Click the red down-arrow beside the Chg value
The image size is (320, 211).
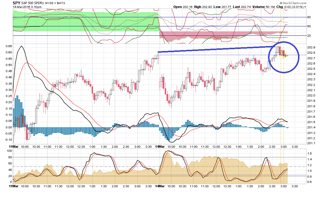[305, 7]
